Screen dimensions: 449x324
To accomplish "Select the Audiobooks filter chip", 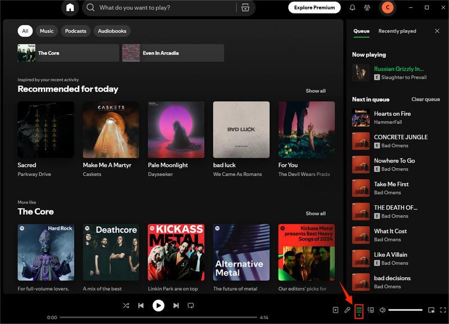I will click(112, 31).
